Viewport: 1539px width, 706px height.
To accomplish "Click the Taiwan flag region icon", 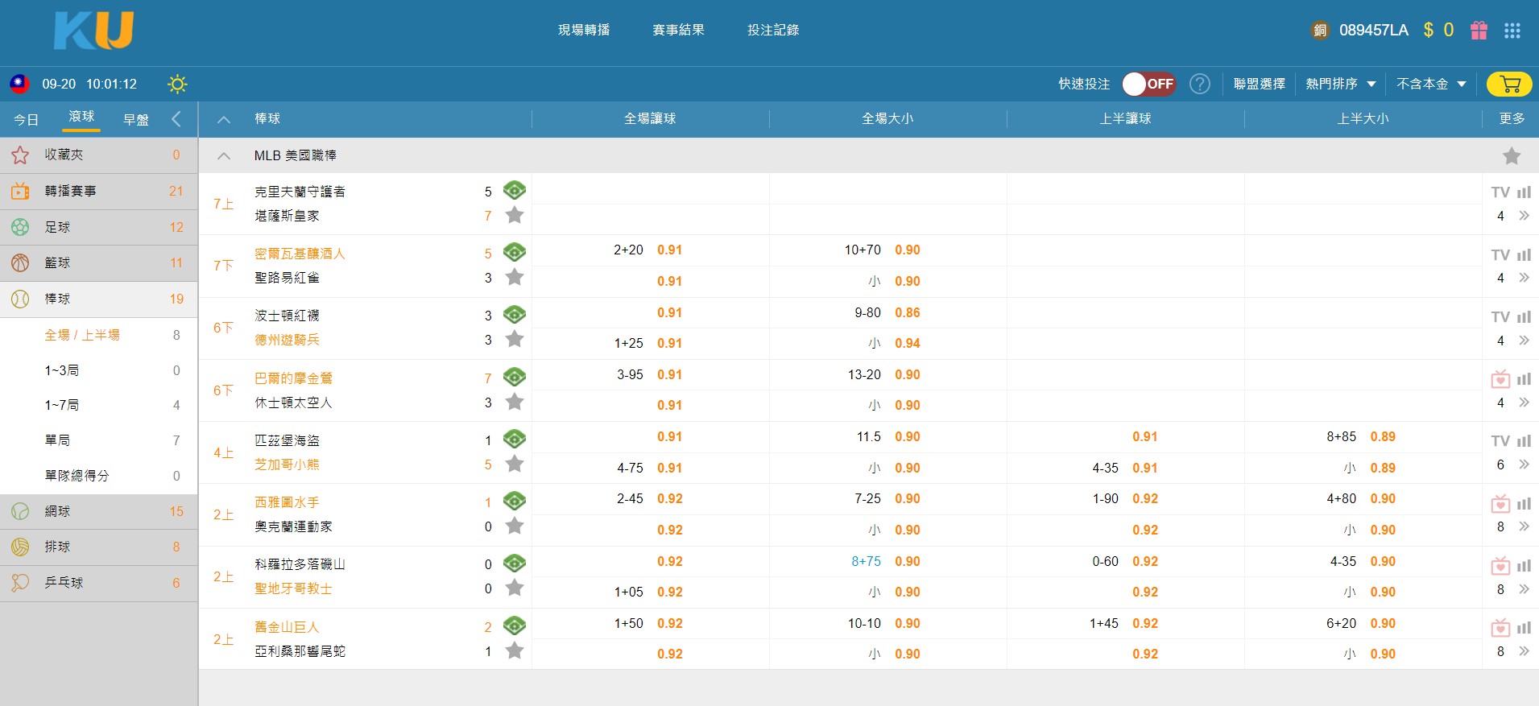I will [x=19, y=84].
